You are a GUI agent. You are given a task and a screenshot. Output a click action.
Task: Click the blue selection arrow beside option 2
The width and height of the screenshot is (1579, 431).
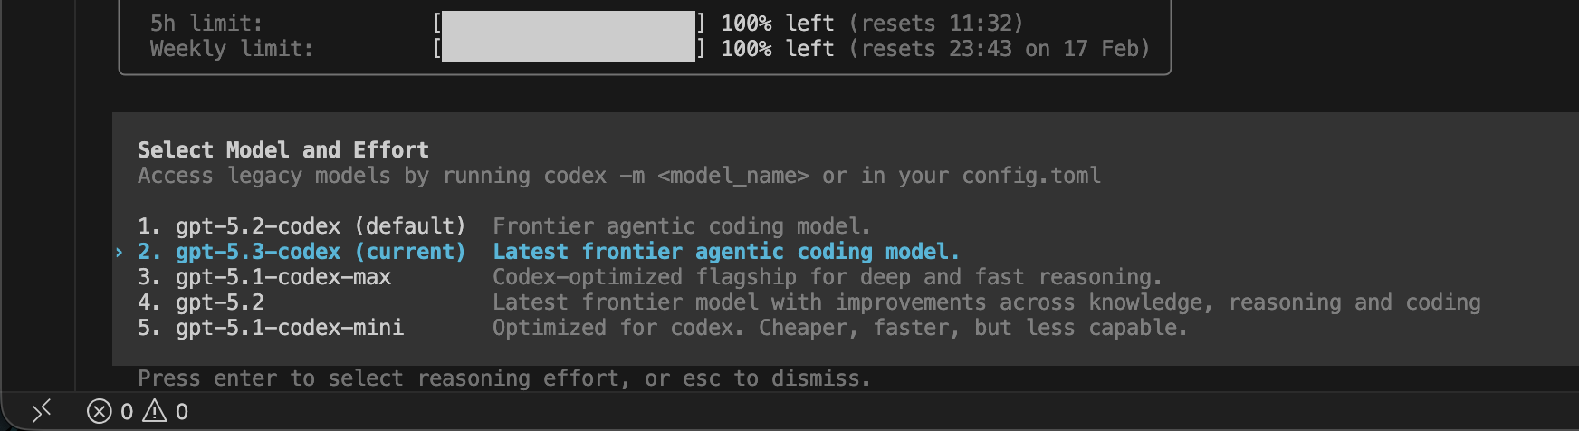tap(120, 252)
